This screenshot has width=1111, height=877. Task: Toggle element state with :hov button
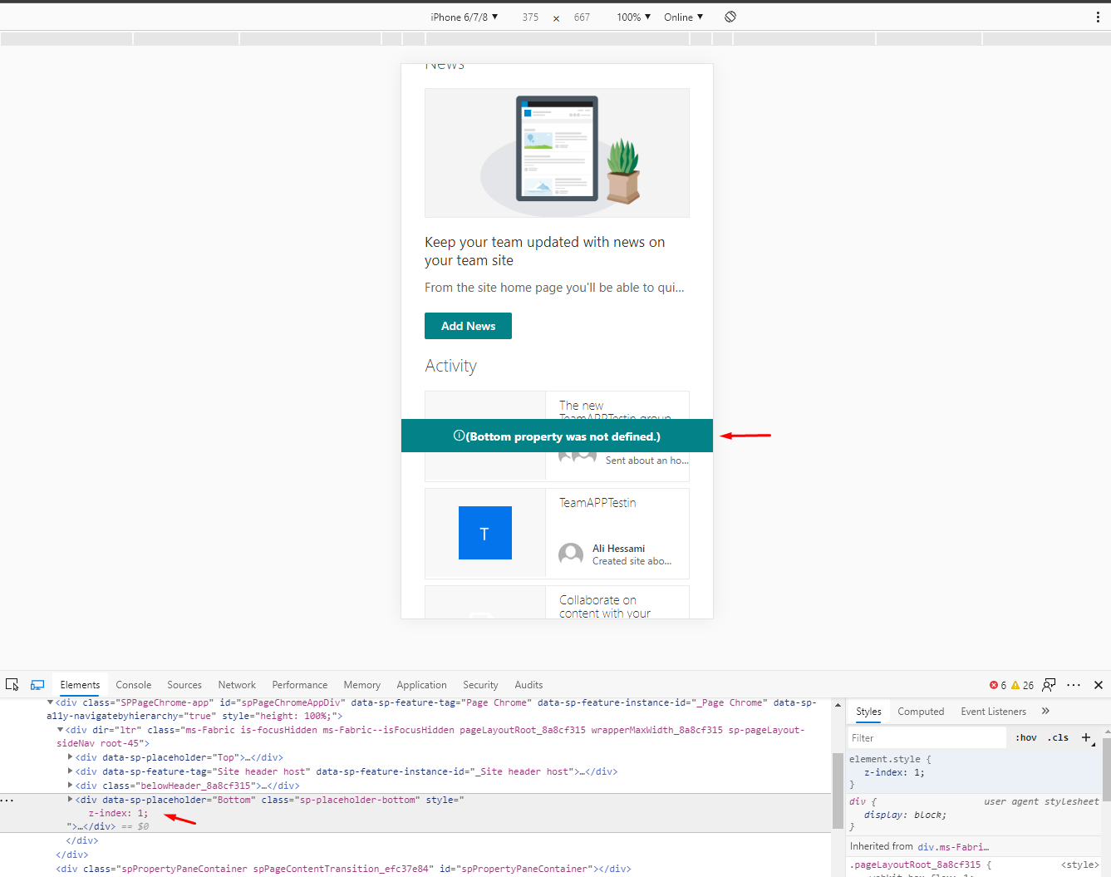tap(1025, 737)
